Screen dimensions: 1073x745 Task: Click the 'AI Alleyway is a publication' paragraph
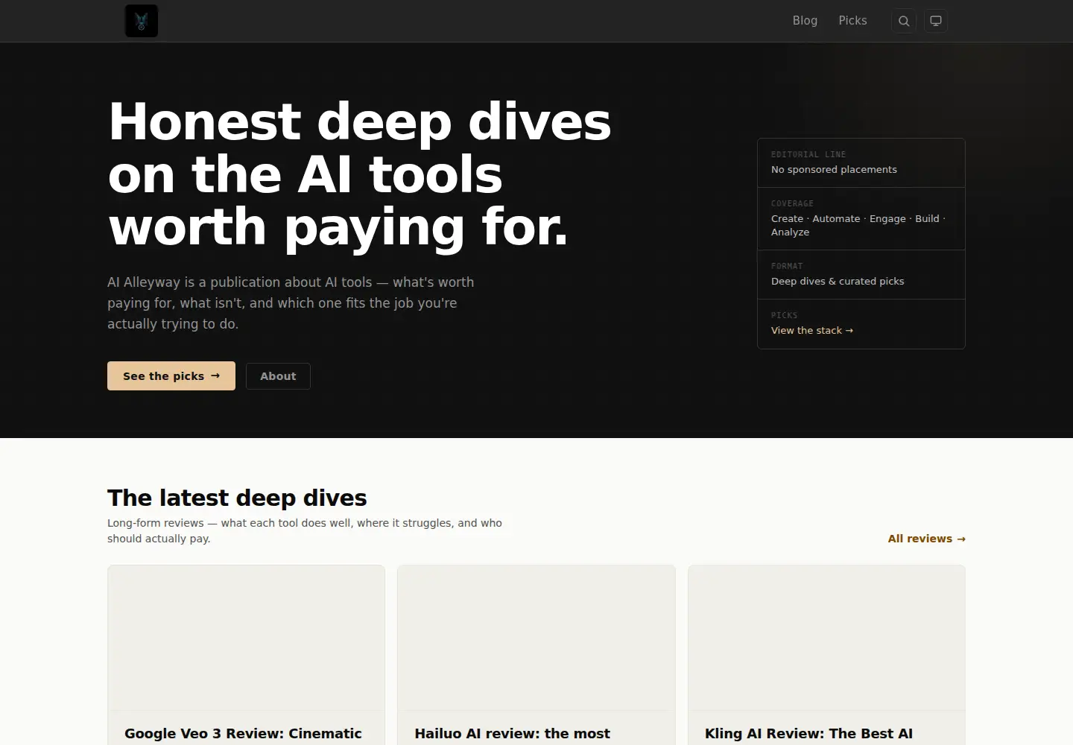point(291,303)
